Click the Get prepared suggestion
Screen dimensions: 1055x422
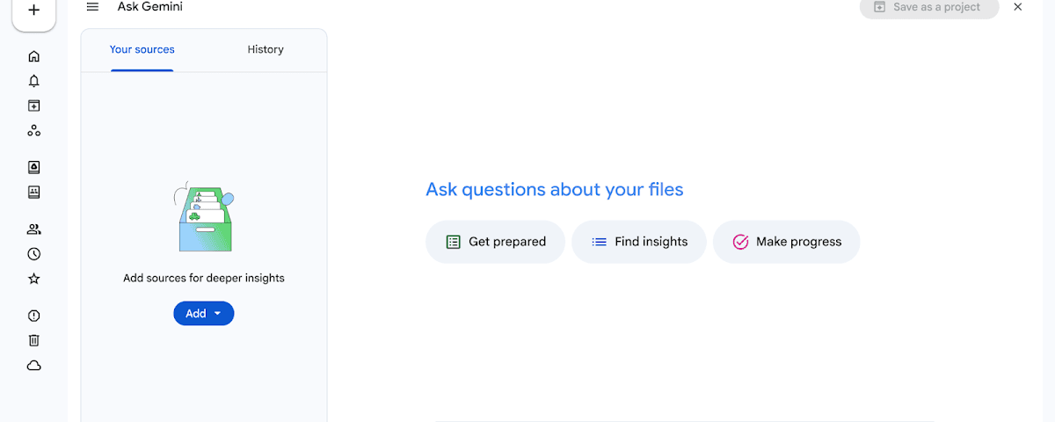click(x=495, y=242)
